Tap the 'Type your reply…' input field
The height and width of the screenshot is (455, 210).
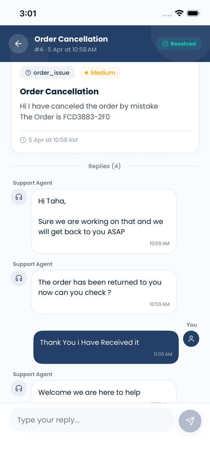pos(92,420)
